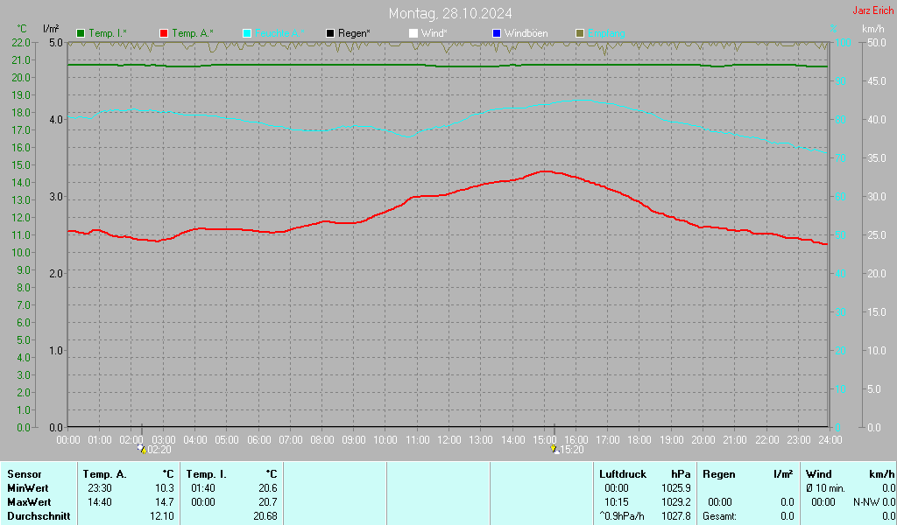Click the indoor maximum value '20.7'

pos(268,502)
